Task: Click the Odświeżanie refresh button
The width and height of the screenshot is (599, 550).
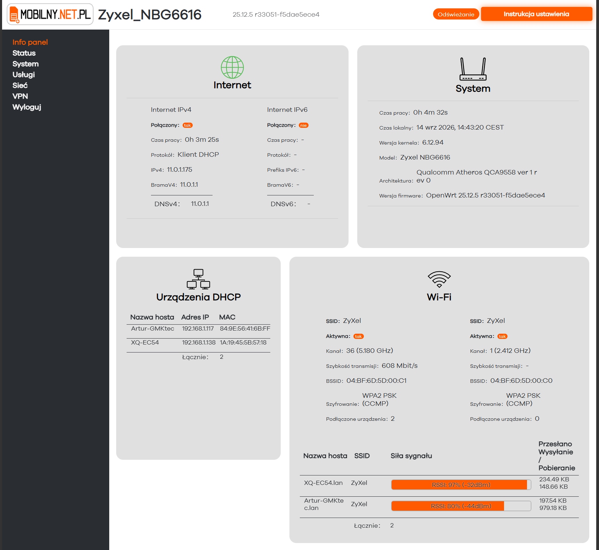Action: coord(456,14)
